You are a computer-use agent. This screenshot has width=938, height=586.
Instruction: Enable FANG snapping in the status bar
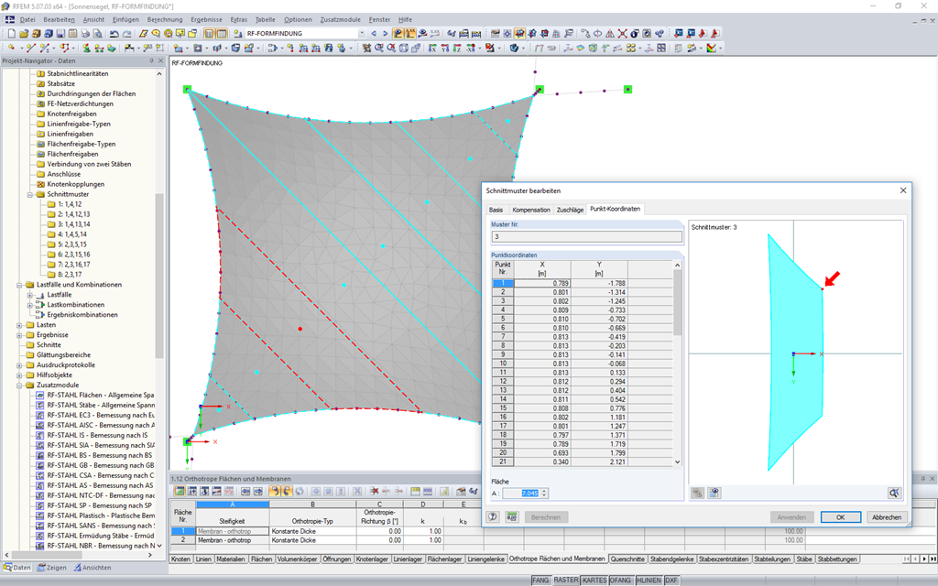(x=542, y=580)
